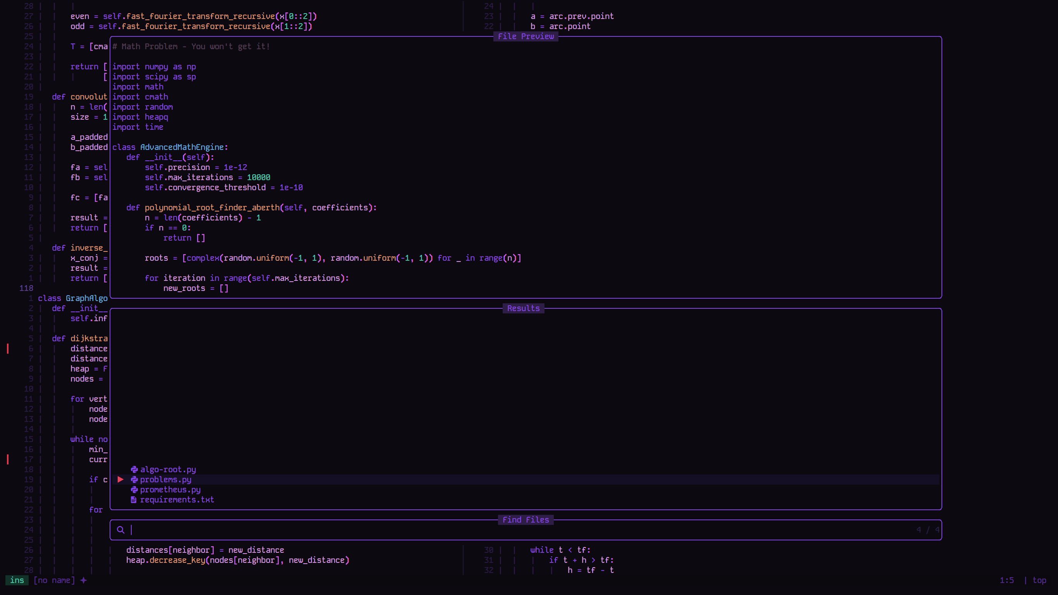Click 'new_roots = []' line in preview
The height and width of the screenshot is (595, 1058).
click(x=196, y=288)
